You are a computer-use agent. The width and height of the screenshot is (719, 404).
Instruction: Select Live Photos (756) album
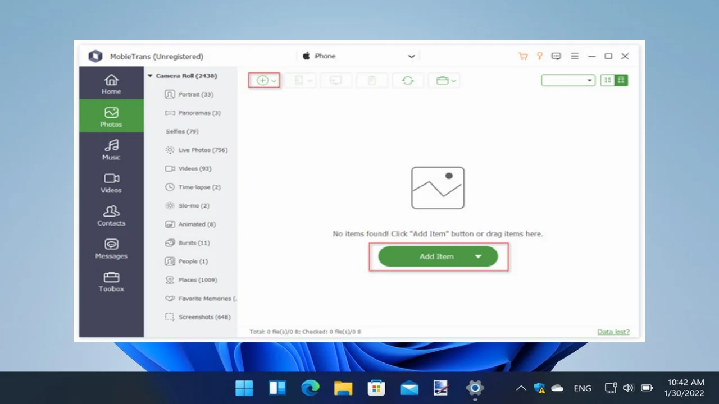click(x=196, y=150)
